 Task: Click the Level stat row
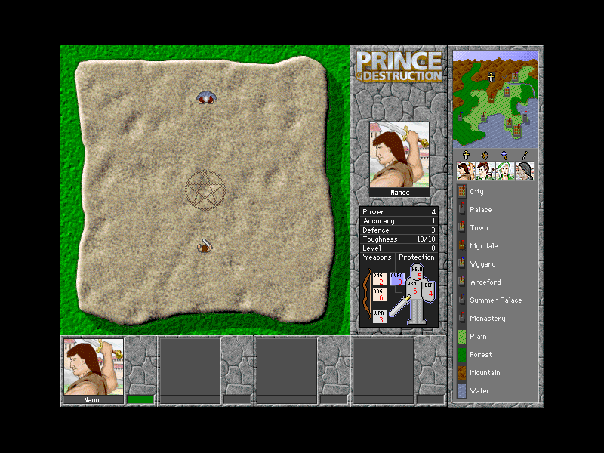(399, 248)
